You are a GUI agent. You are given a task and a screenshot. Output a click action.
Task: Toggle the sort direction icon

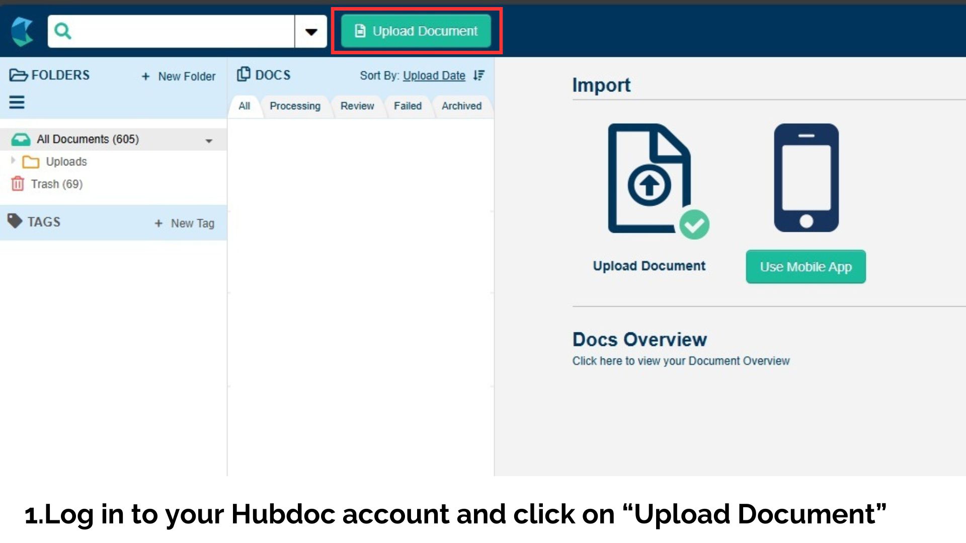[x=478, y=75]
